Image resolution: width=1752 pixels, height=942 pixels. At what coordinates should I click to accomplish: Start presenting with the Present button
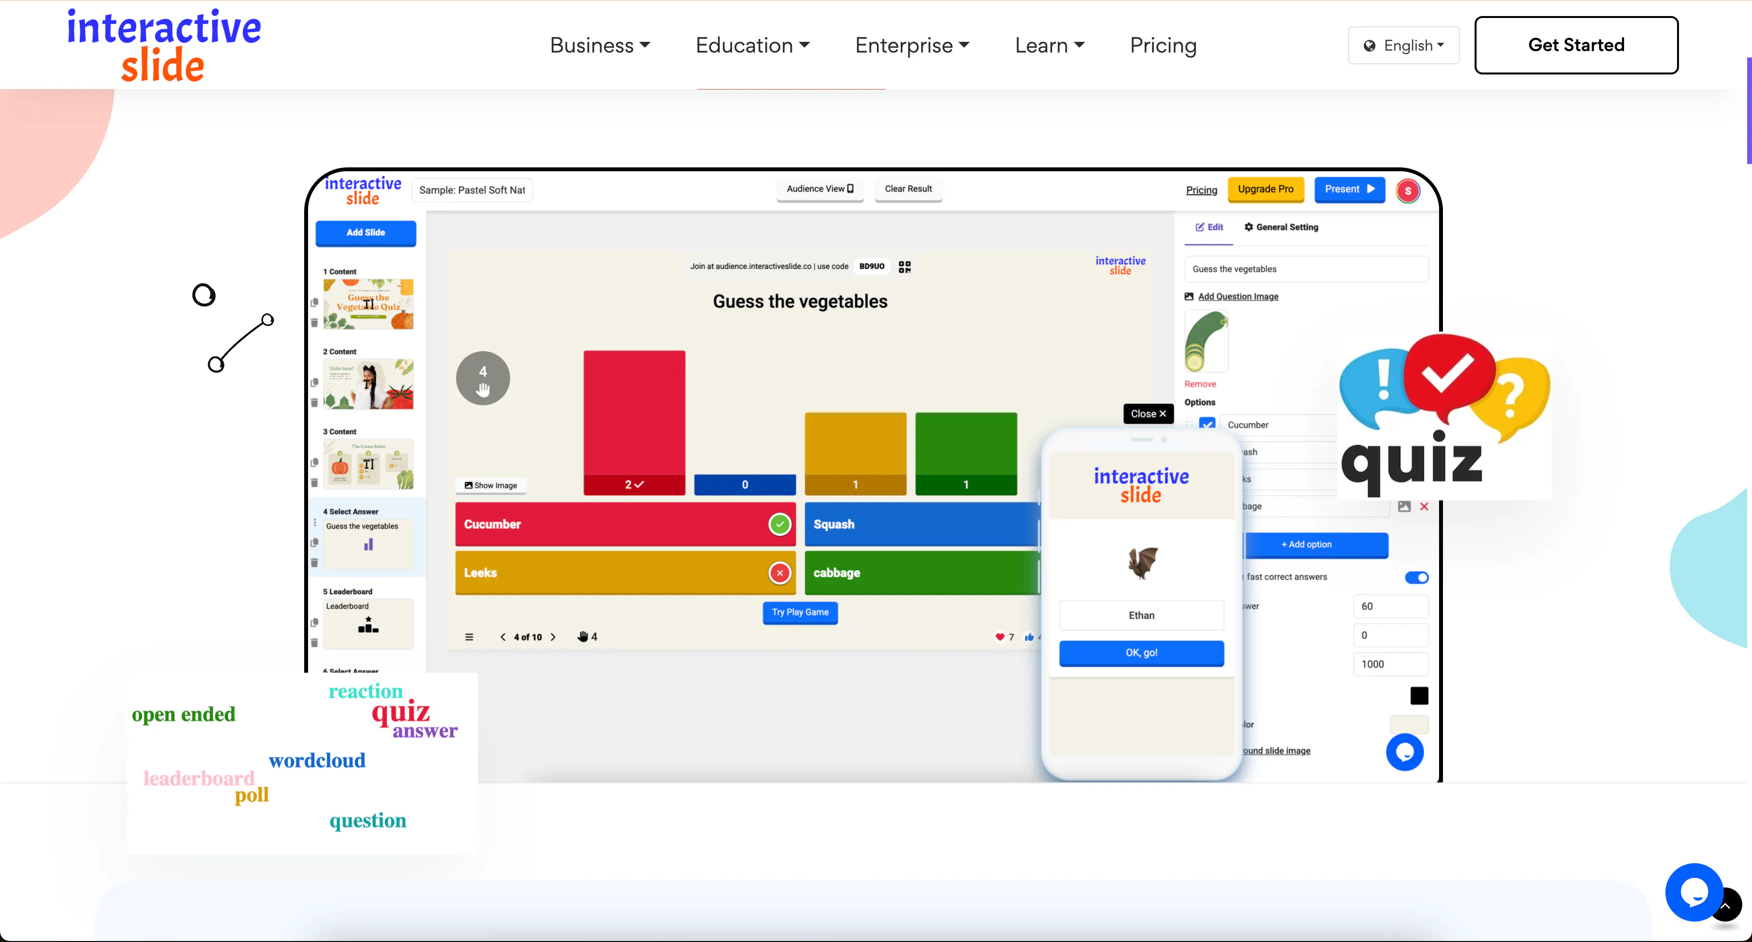(x=1350, y=189)
